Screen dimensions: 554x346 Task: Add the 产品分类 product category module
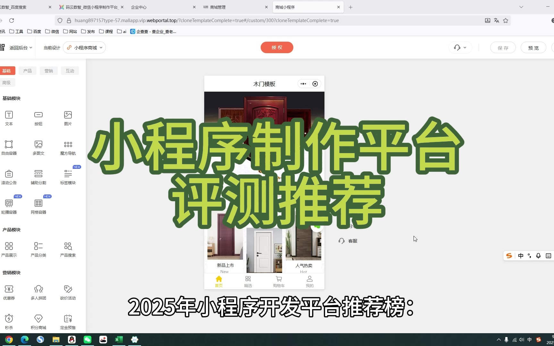(38, 249)
